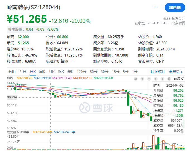Select the 季K chart tab
187x151 pixels.
pos(61,72)
